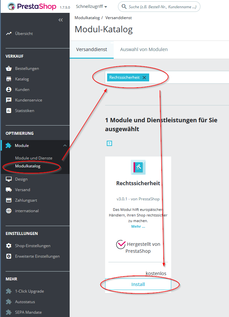Screen dimensions: 229x317
Task: Click the Rechtssicherheit module gavel icon
Action: pyautogui.click(x=138, y=167)
